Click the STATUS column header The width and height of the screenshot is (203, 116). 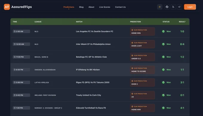pos(166,21)
